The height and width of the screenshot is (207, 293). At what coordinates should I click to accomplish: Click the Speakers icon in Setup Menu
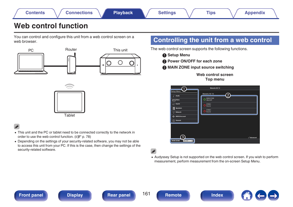[x=174, y=108]
